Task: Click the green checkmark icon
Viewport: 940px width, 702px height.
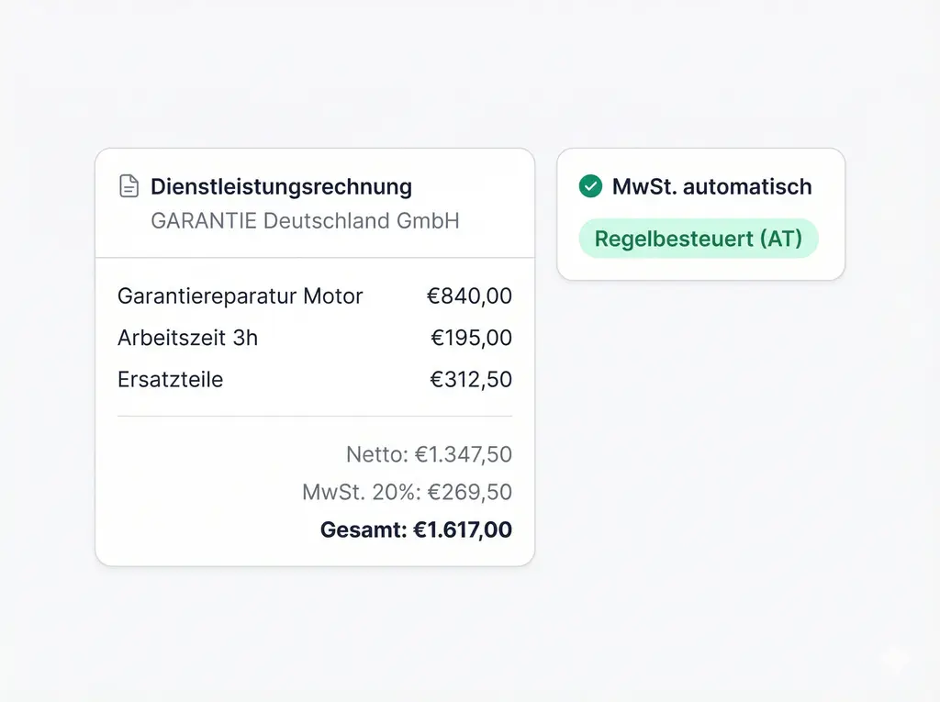Action: point(590,186)
